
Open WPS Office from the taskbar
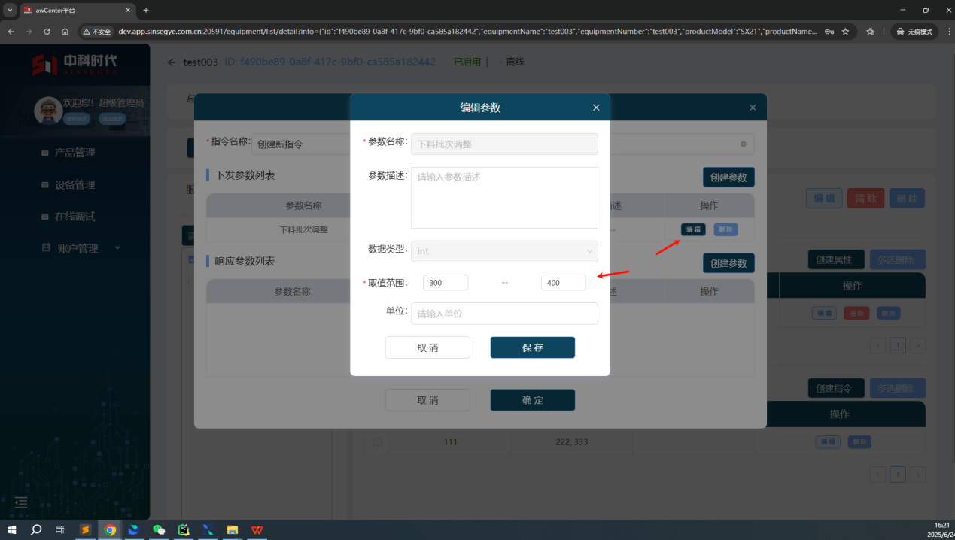[257, 529]
